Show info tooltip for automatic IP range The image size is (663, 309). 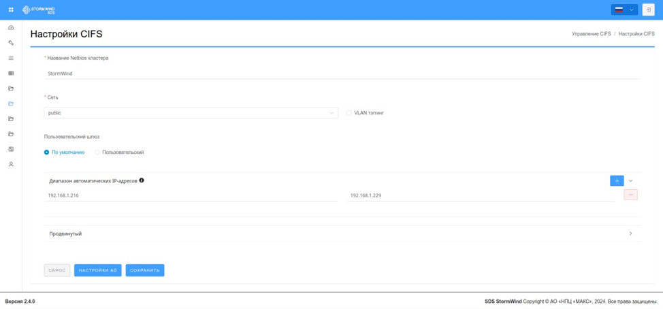pyautogui.click(x=142, y=180)
